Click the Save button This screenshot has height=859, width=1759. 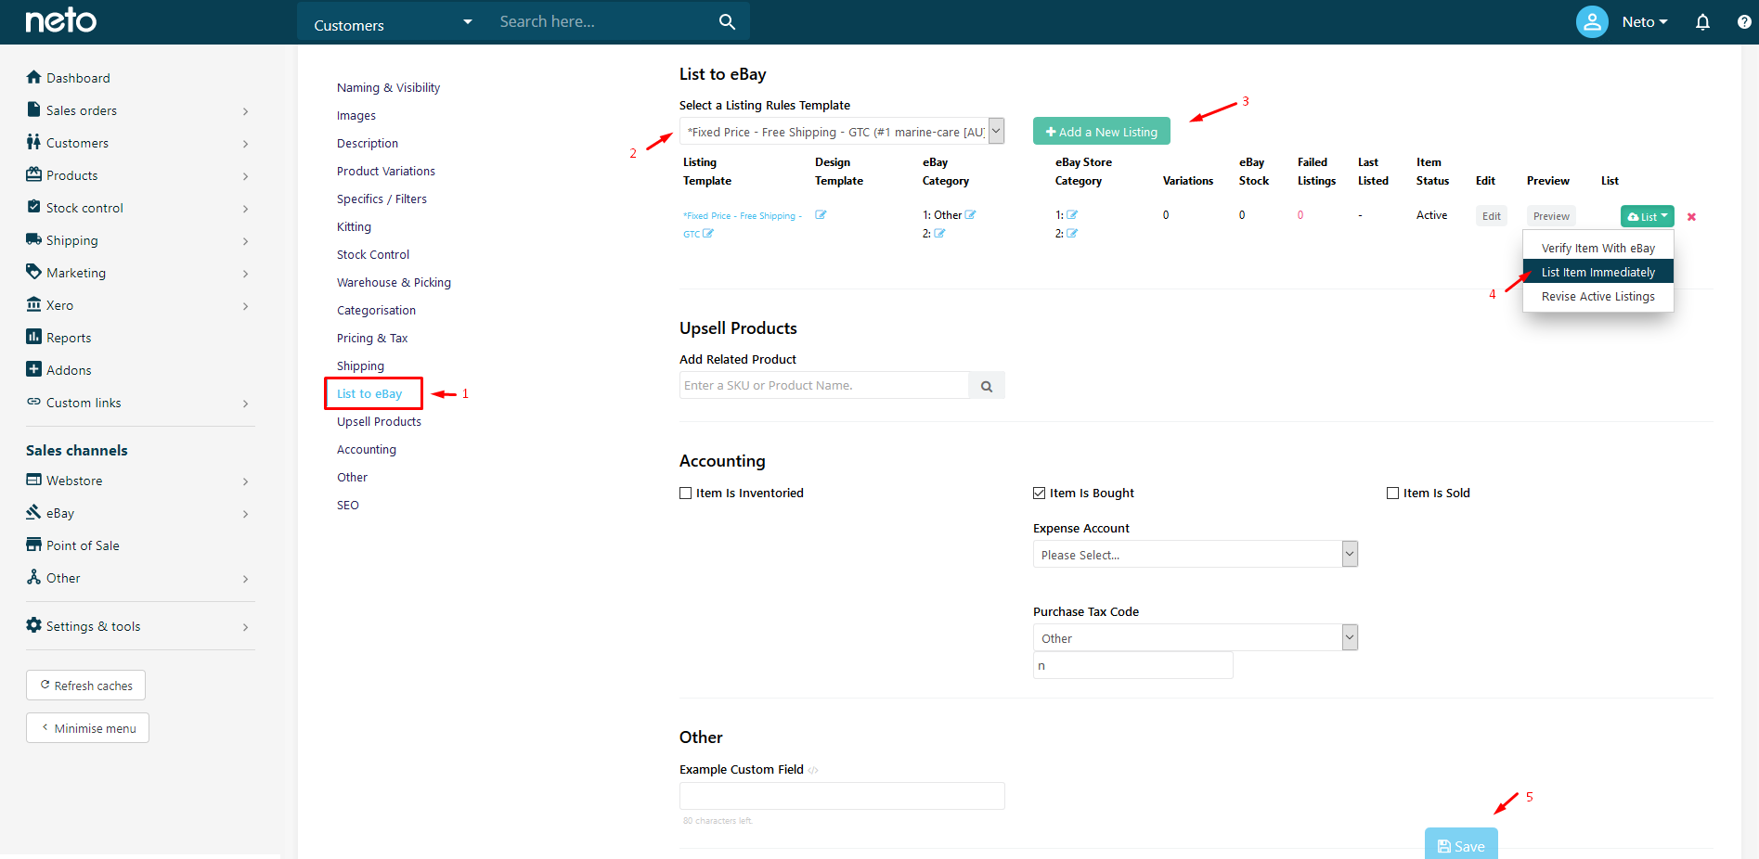[x=1461, y=843]
